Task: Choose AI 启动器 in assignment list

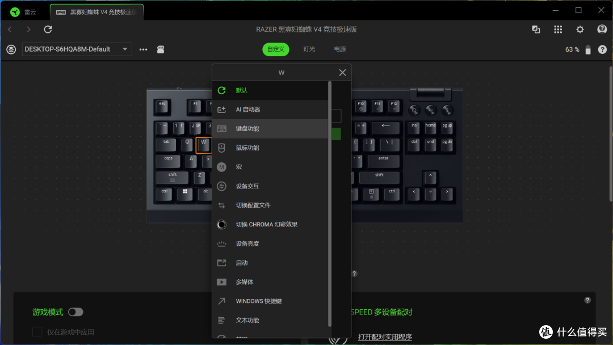Action: [270, 110]
